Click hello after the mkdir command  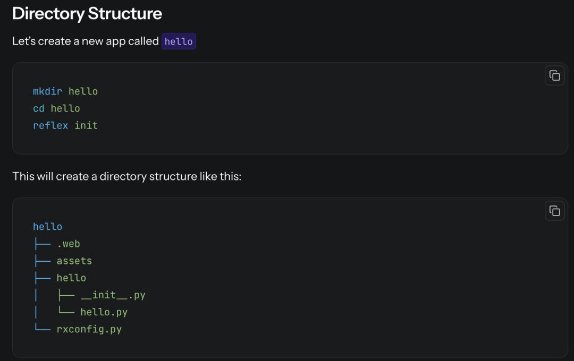click(83, 91)
